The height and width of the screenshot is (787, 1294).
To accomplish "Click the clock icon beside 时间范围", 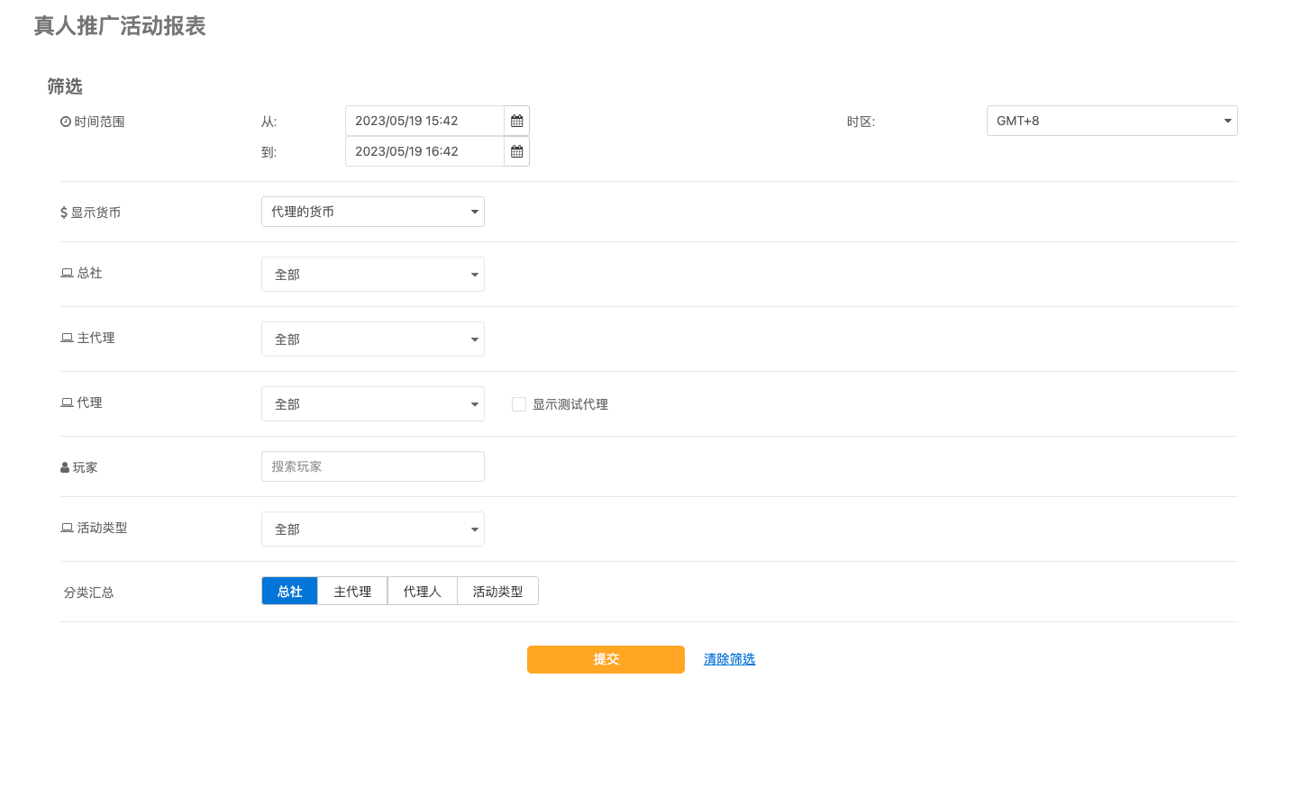I will [66, 122].
